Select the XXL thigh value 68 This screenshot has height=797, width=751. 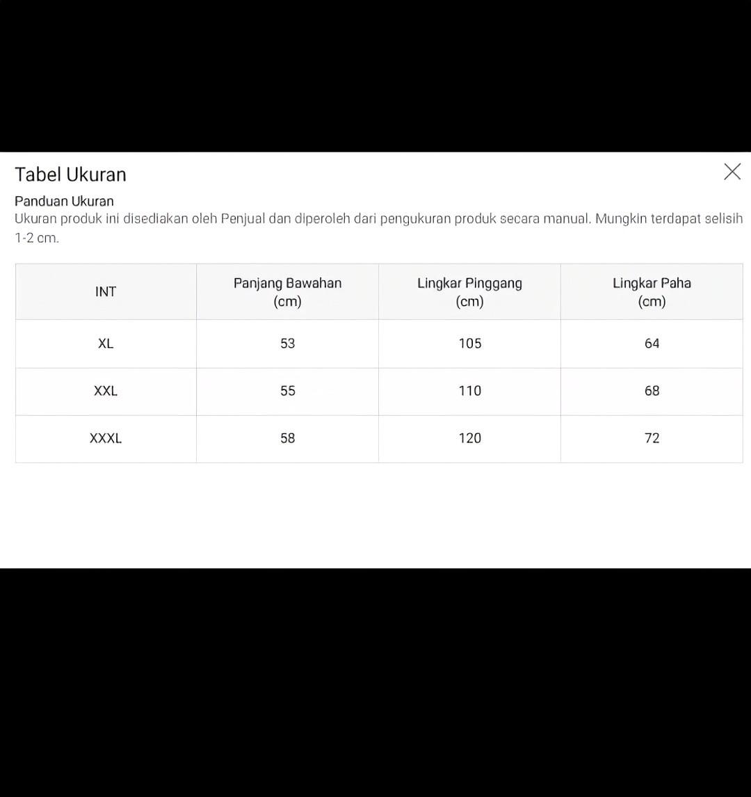click(x=652, y=391)
